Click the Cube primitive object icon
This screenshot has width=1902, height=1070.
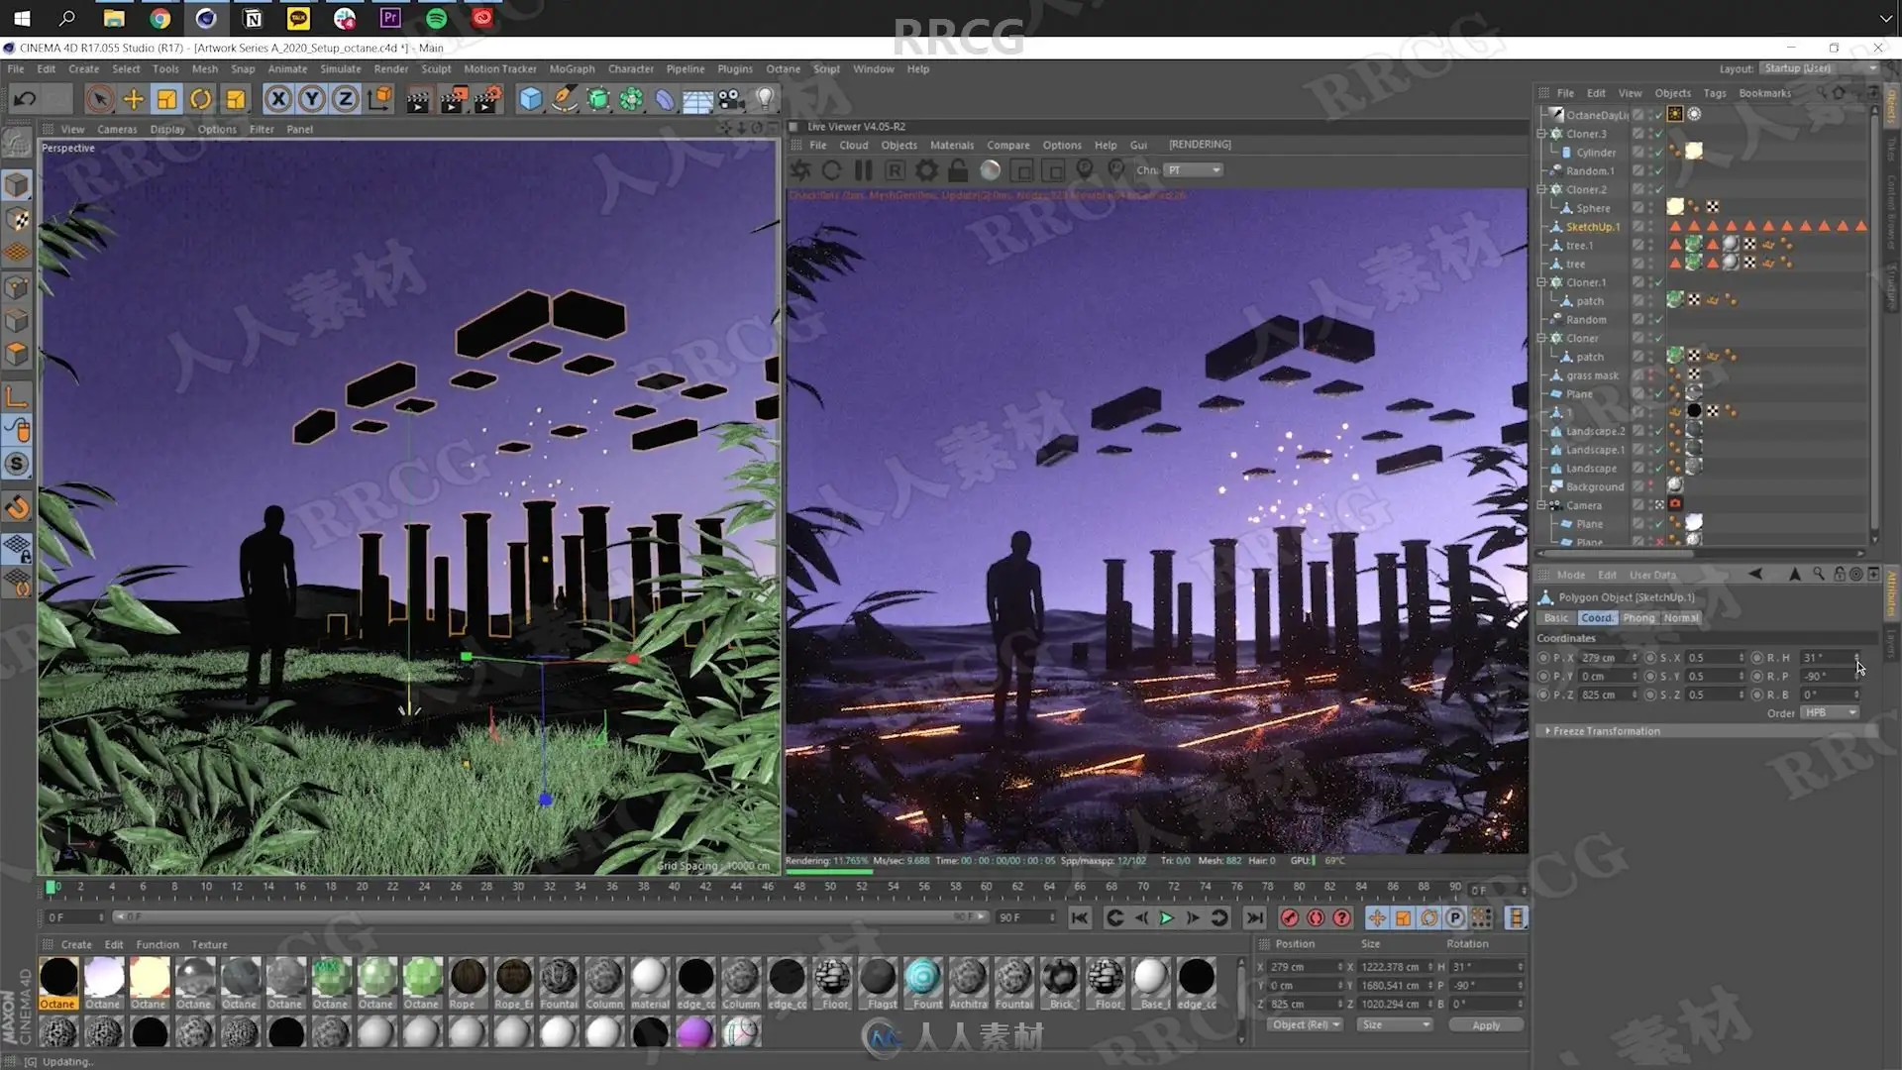pyautogui.click(x=531, y=99)
